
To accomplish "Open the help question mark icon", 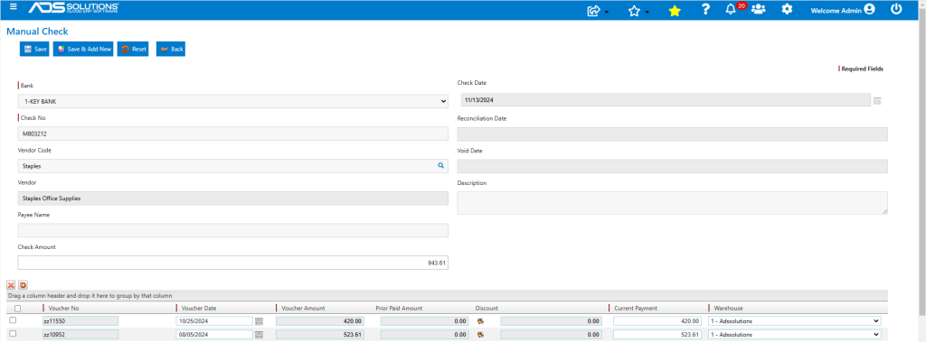I will [x=705, y=9].
